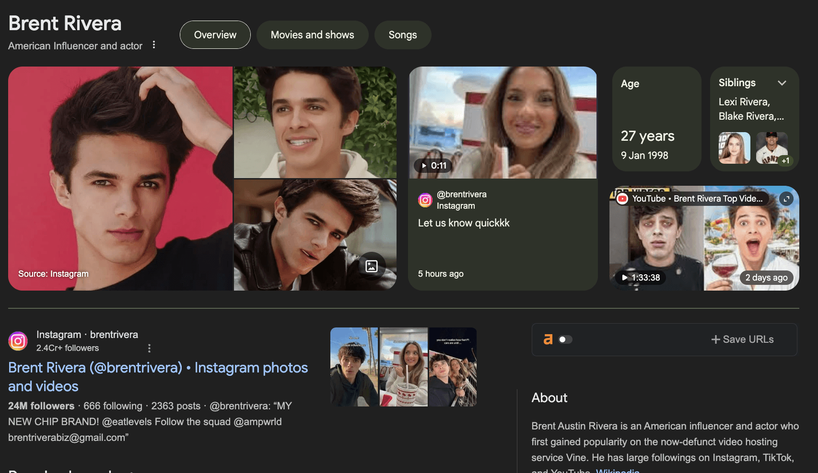Image resolution: width=818 pixels, height=473 pixels.
Task: Switch to the Songs tab
Action: 403,35
